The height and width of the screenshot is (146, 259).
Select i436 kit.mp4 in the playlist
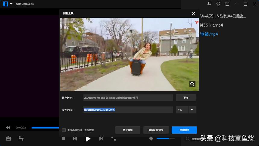pyautogui.click(x=212, y=25)
